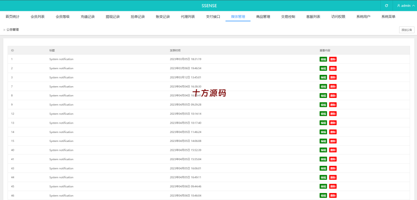Click date 2023年04月06日 09:44:46
The image size is (417, 200).
point(186,187)
